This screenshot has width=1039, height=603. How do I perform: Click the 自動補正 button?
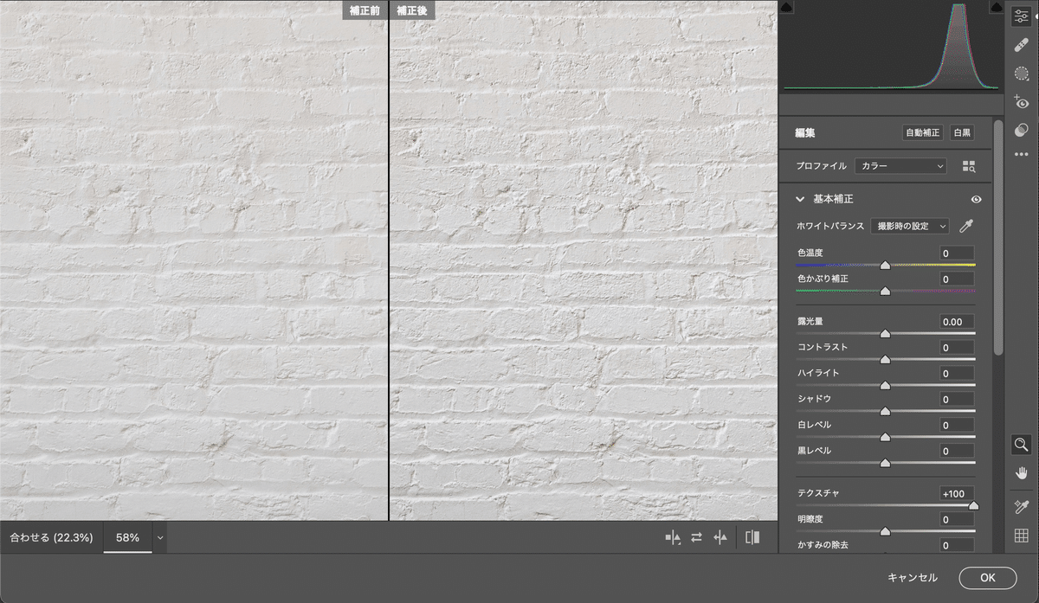click(x=923, y=133)
